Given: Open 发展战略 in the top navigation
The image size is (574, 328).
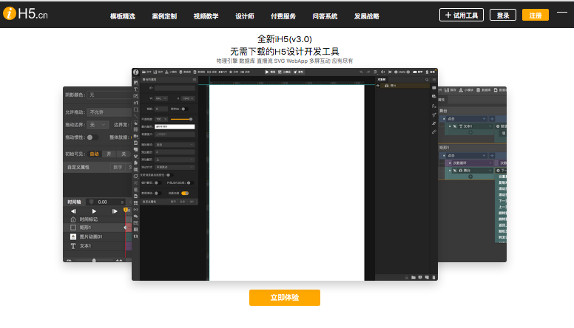Looking at the screenshot, I should pos(366,16).
